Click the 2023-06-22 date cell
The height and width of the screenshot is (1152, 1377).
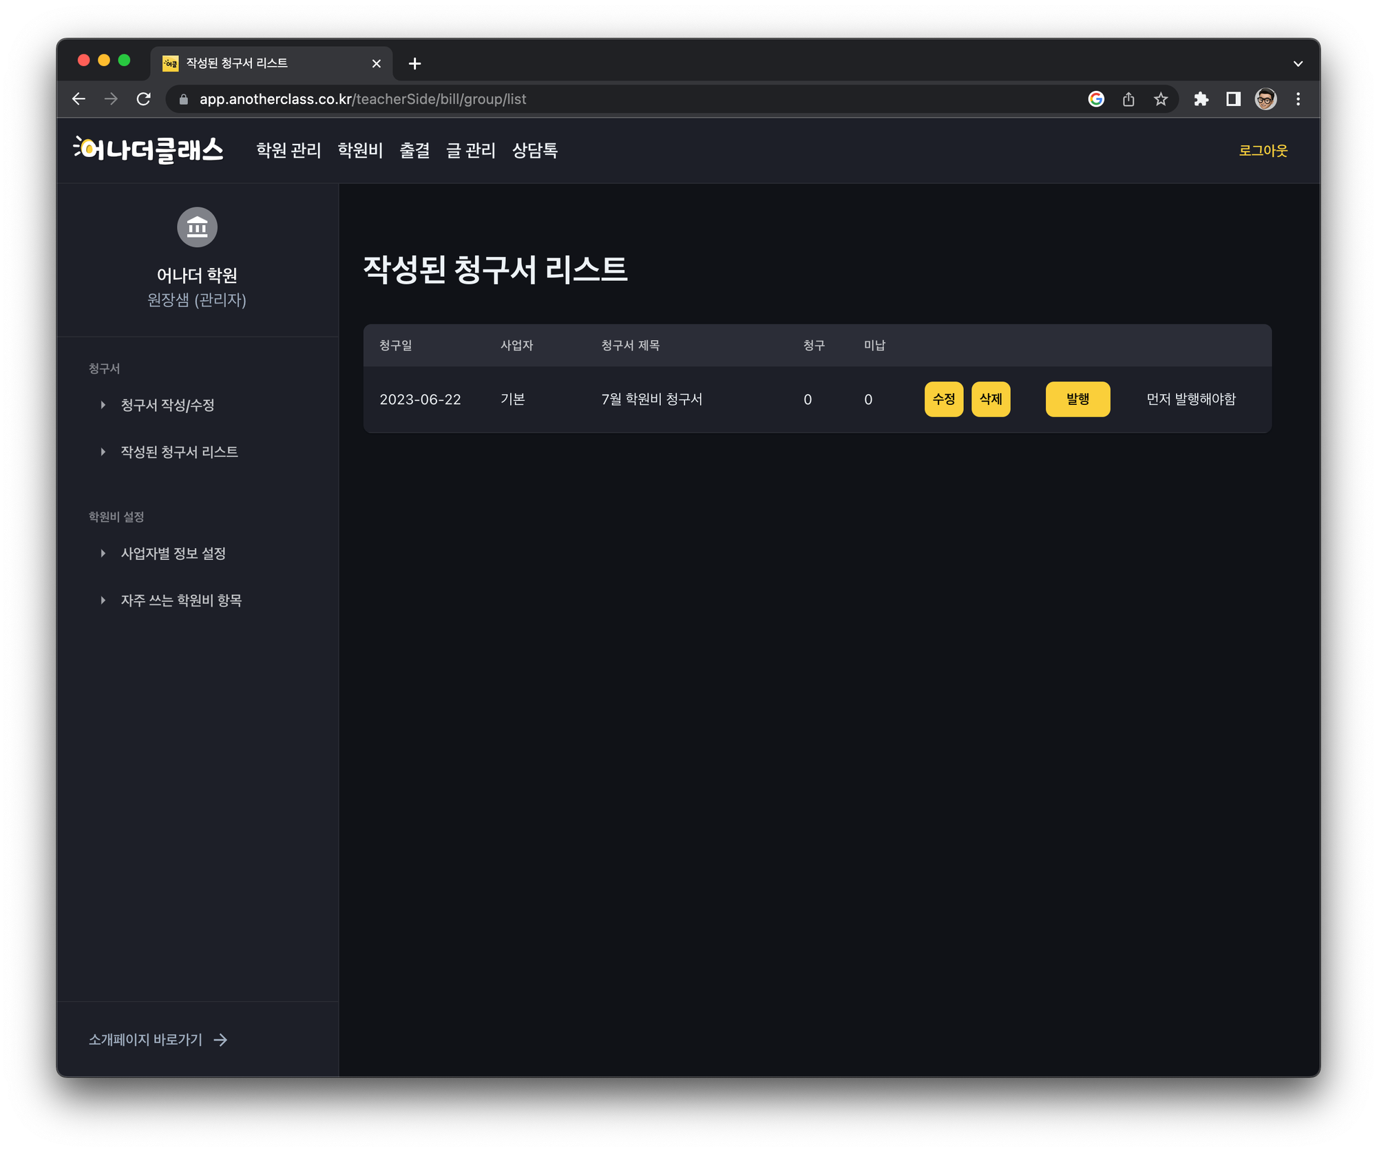pos(420,399)
